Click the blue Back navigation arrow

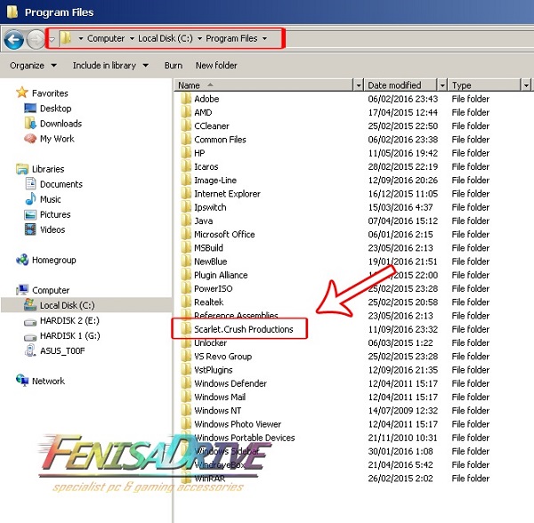13,39
